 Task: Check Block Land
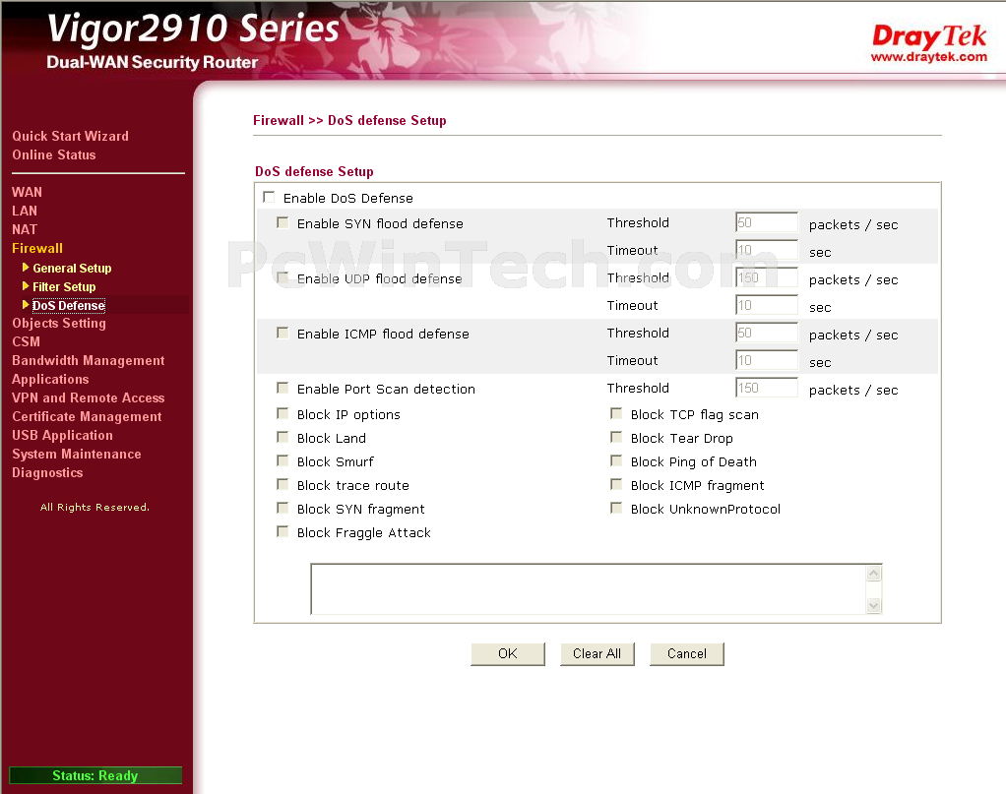pos(283,438)
